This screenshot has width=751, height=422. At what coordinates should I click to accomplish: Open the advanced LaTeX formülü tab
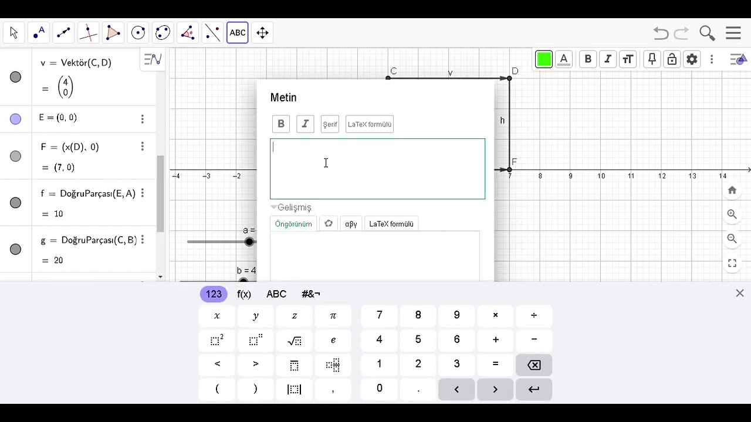pos(391,224)
